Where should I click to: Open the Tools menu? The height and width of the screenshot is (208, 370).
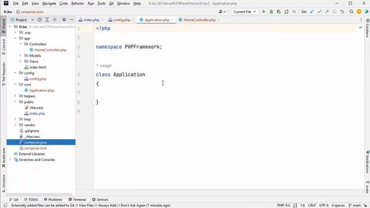102,3
